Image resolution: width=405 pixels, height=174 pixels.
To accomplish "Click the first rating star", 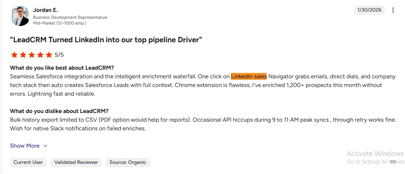I will (14, 55).
